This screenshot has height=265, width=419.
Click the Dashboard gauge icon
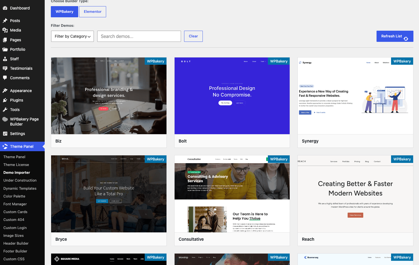tap(5, 8)
